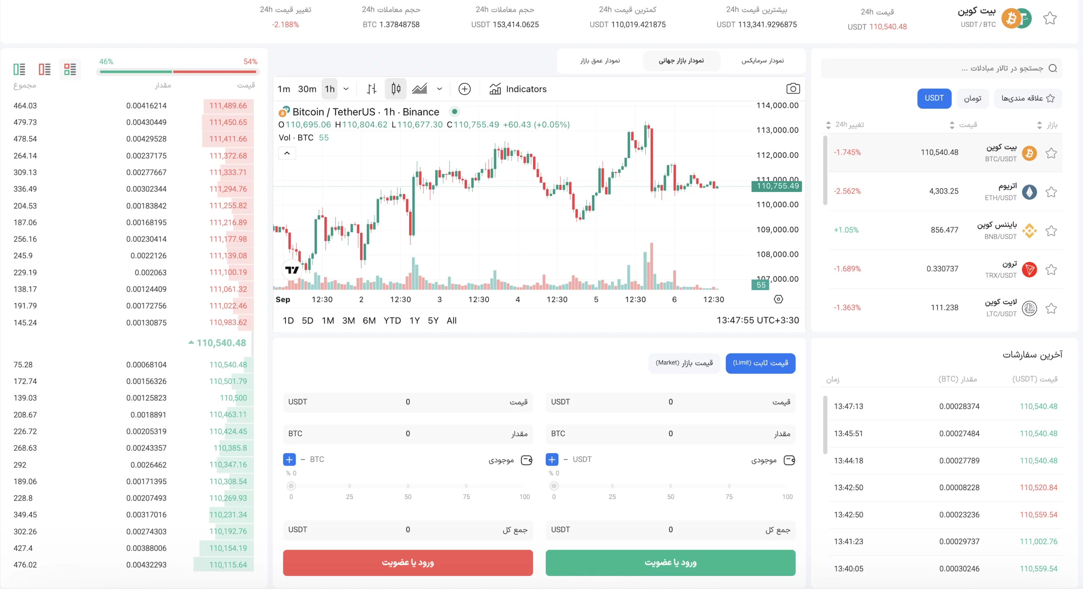
Task: Click the compare or add symbol plus icon
Action: tap(465, 89)
